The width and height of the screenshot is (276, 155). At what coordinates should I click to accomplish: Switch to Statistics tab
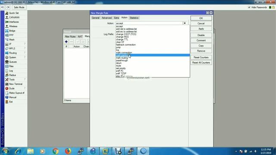(x=134, y=18)
